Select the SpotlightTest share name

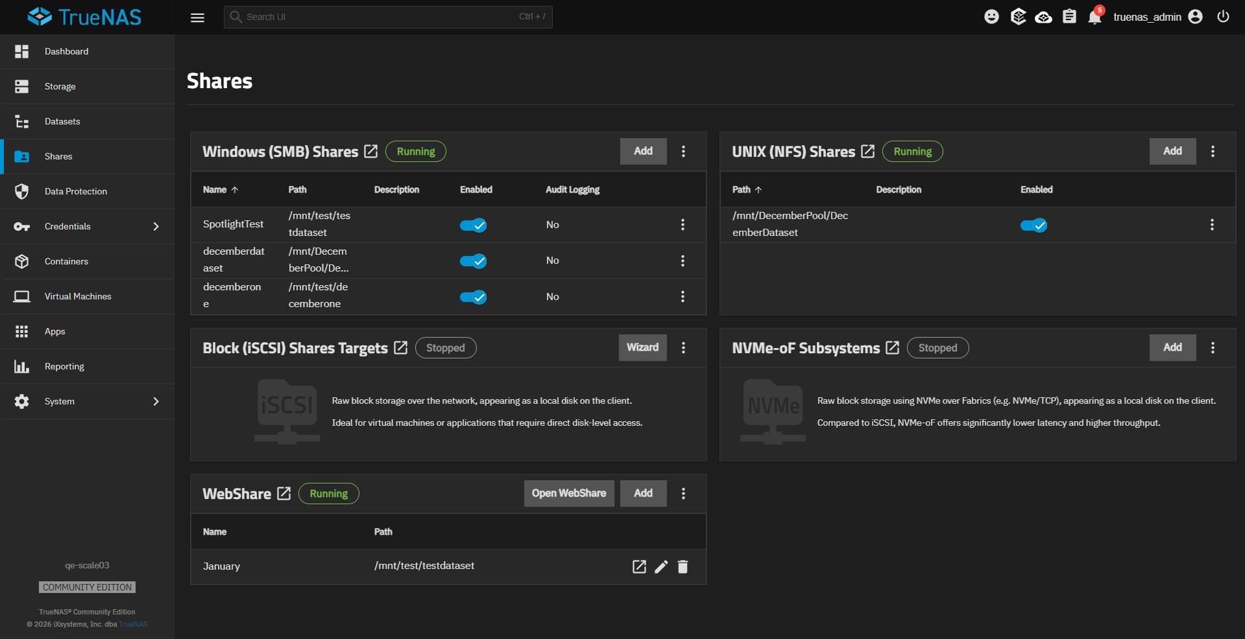point(233,224)
